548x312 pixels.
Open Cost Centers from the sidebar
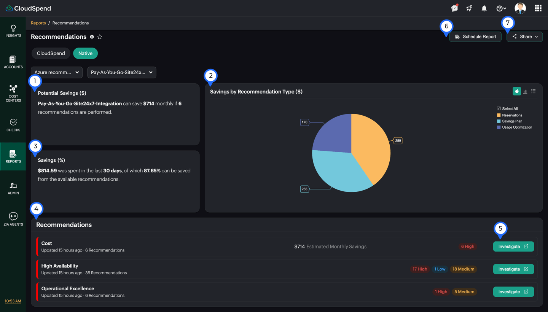(x=13, y=94)
